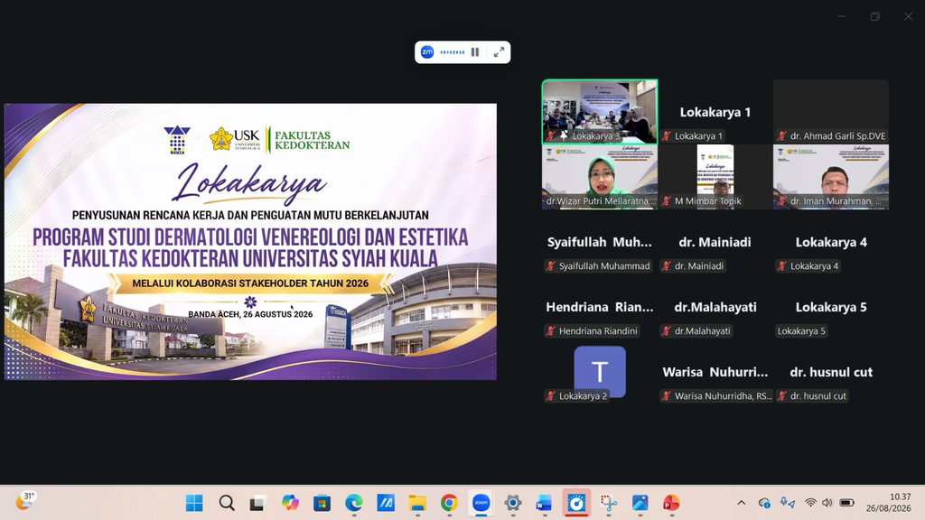Launch Copilot from the taskbar
The height and width of the screenshot is (520, 925).
point(290,503)
